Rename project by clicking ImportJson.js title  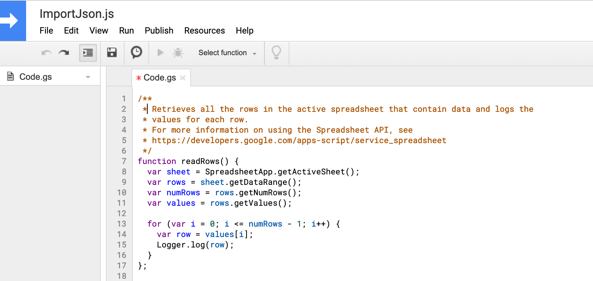(x=77, y=14)
